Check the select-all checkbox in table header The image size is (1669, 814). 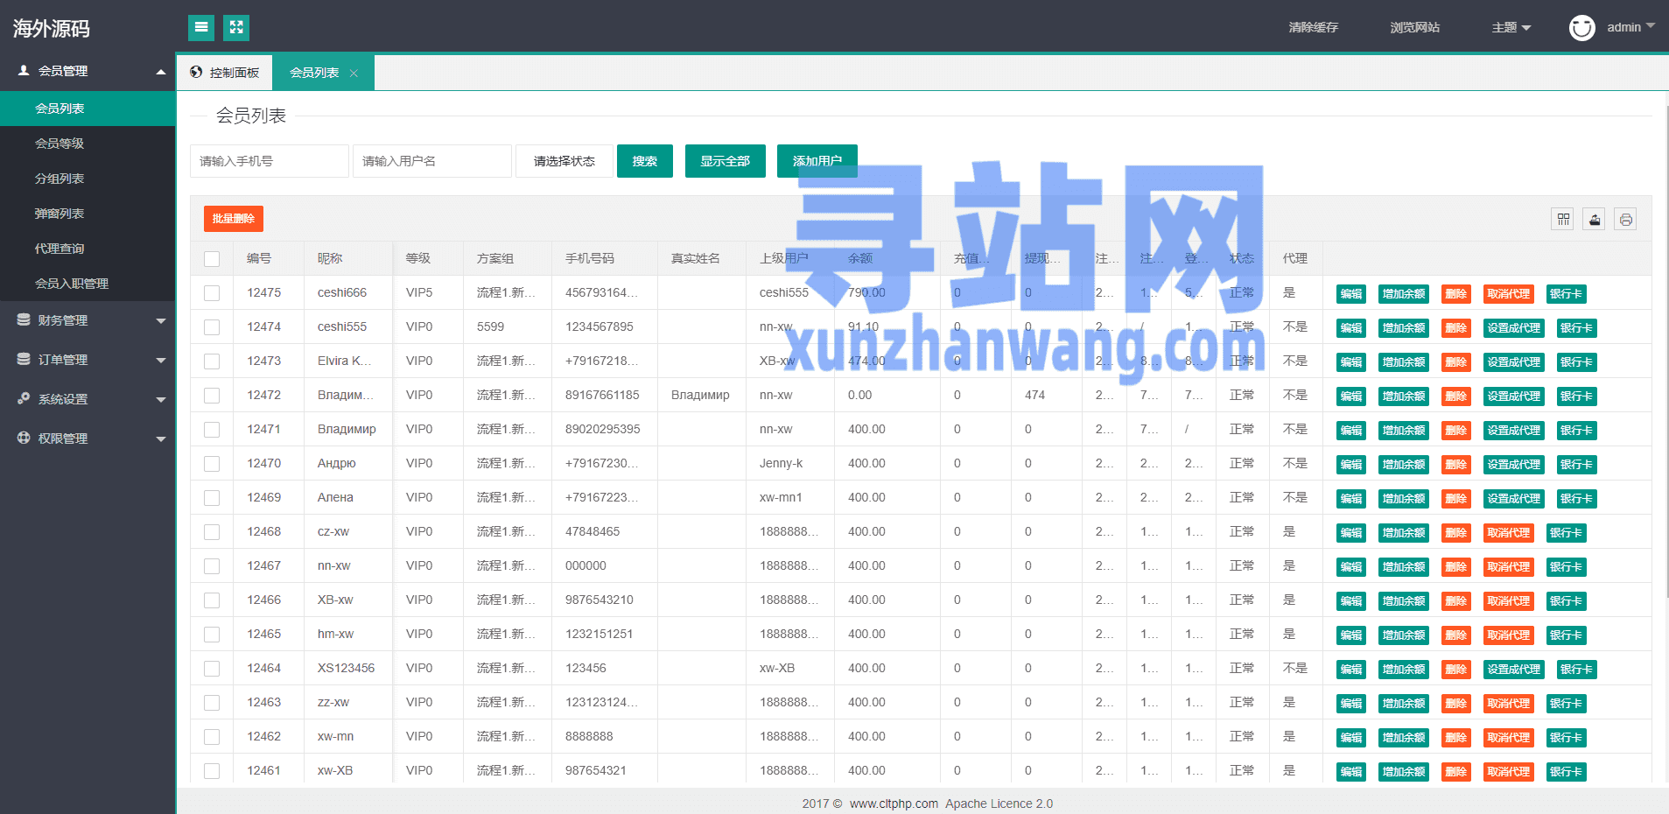coord(212,259)
